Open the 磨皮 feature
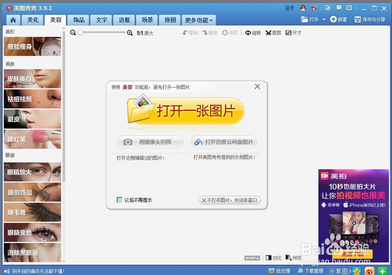This screenshot has width=392, height=275. point(33,119)
